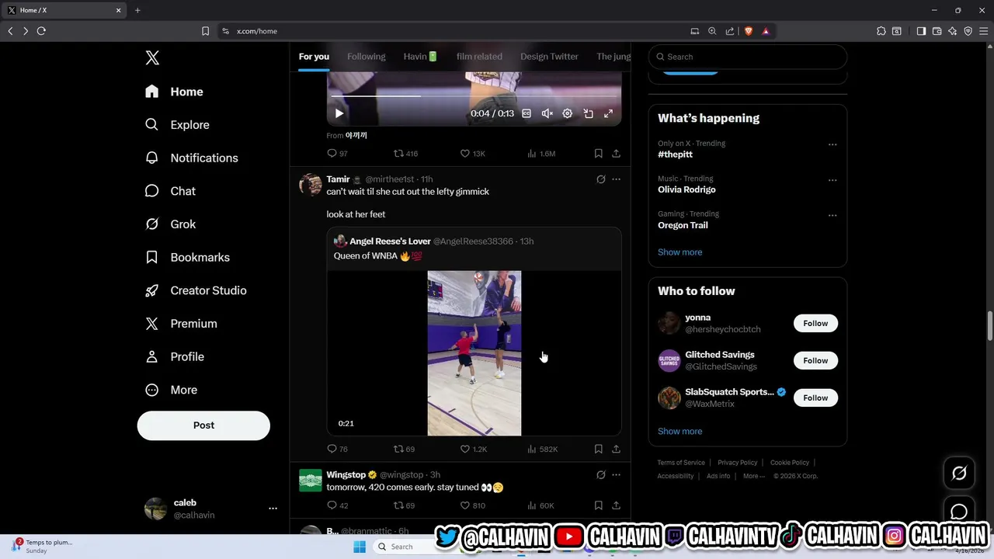Switch to the film related tab
Viewport: 994px width, 559px height.
click(479, 57)
